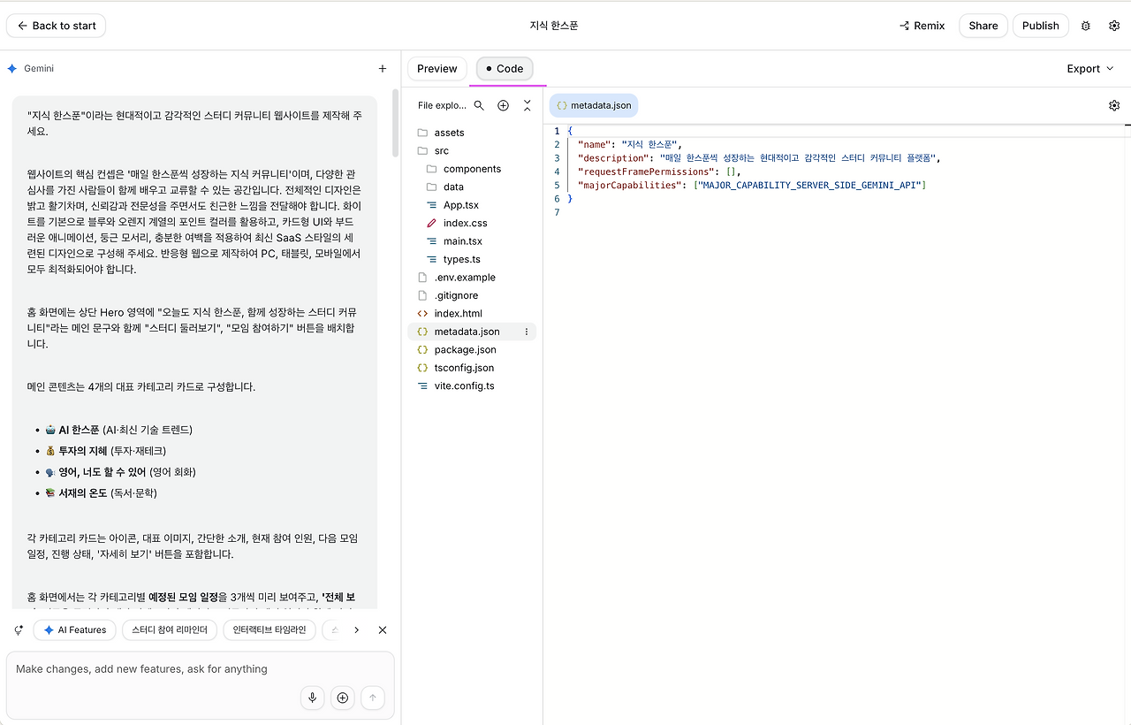This screenshot has width=1131, height=725.
Task: Switch to the Code tab
Action: tap(505, 68)
